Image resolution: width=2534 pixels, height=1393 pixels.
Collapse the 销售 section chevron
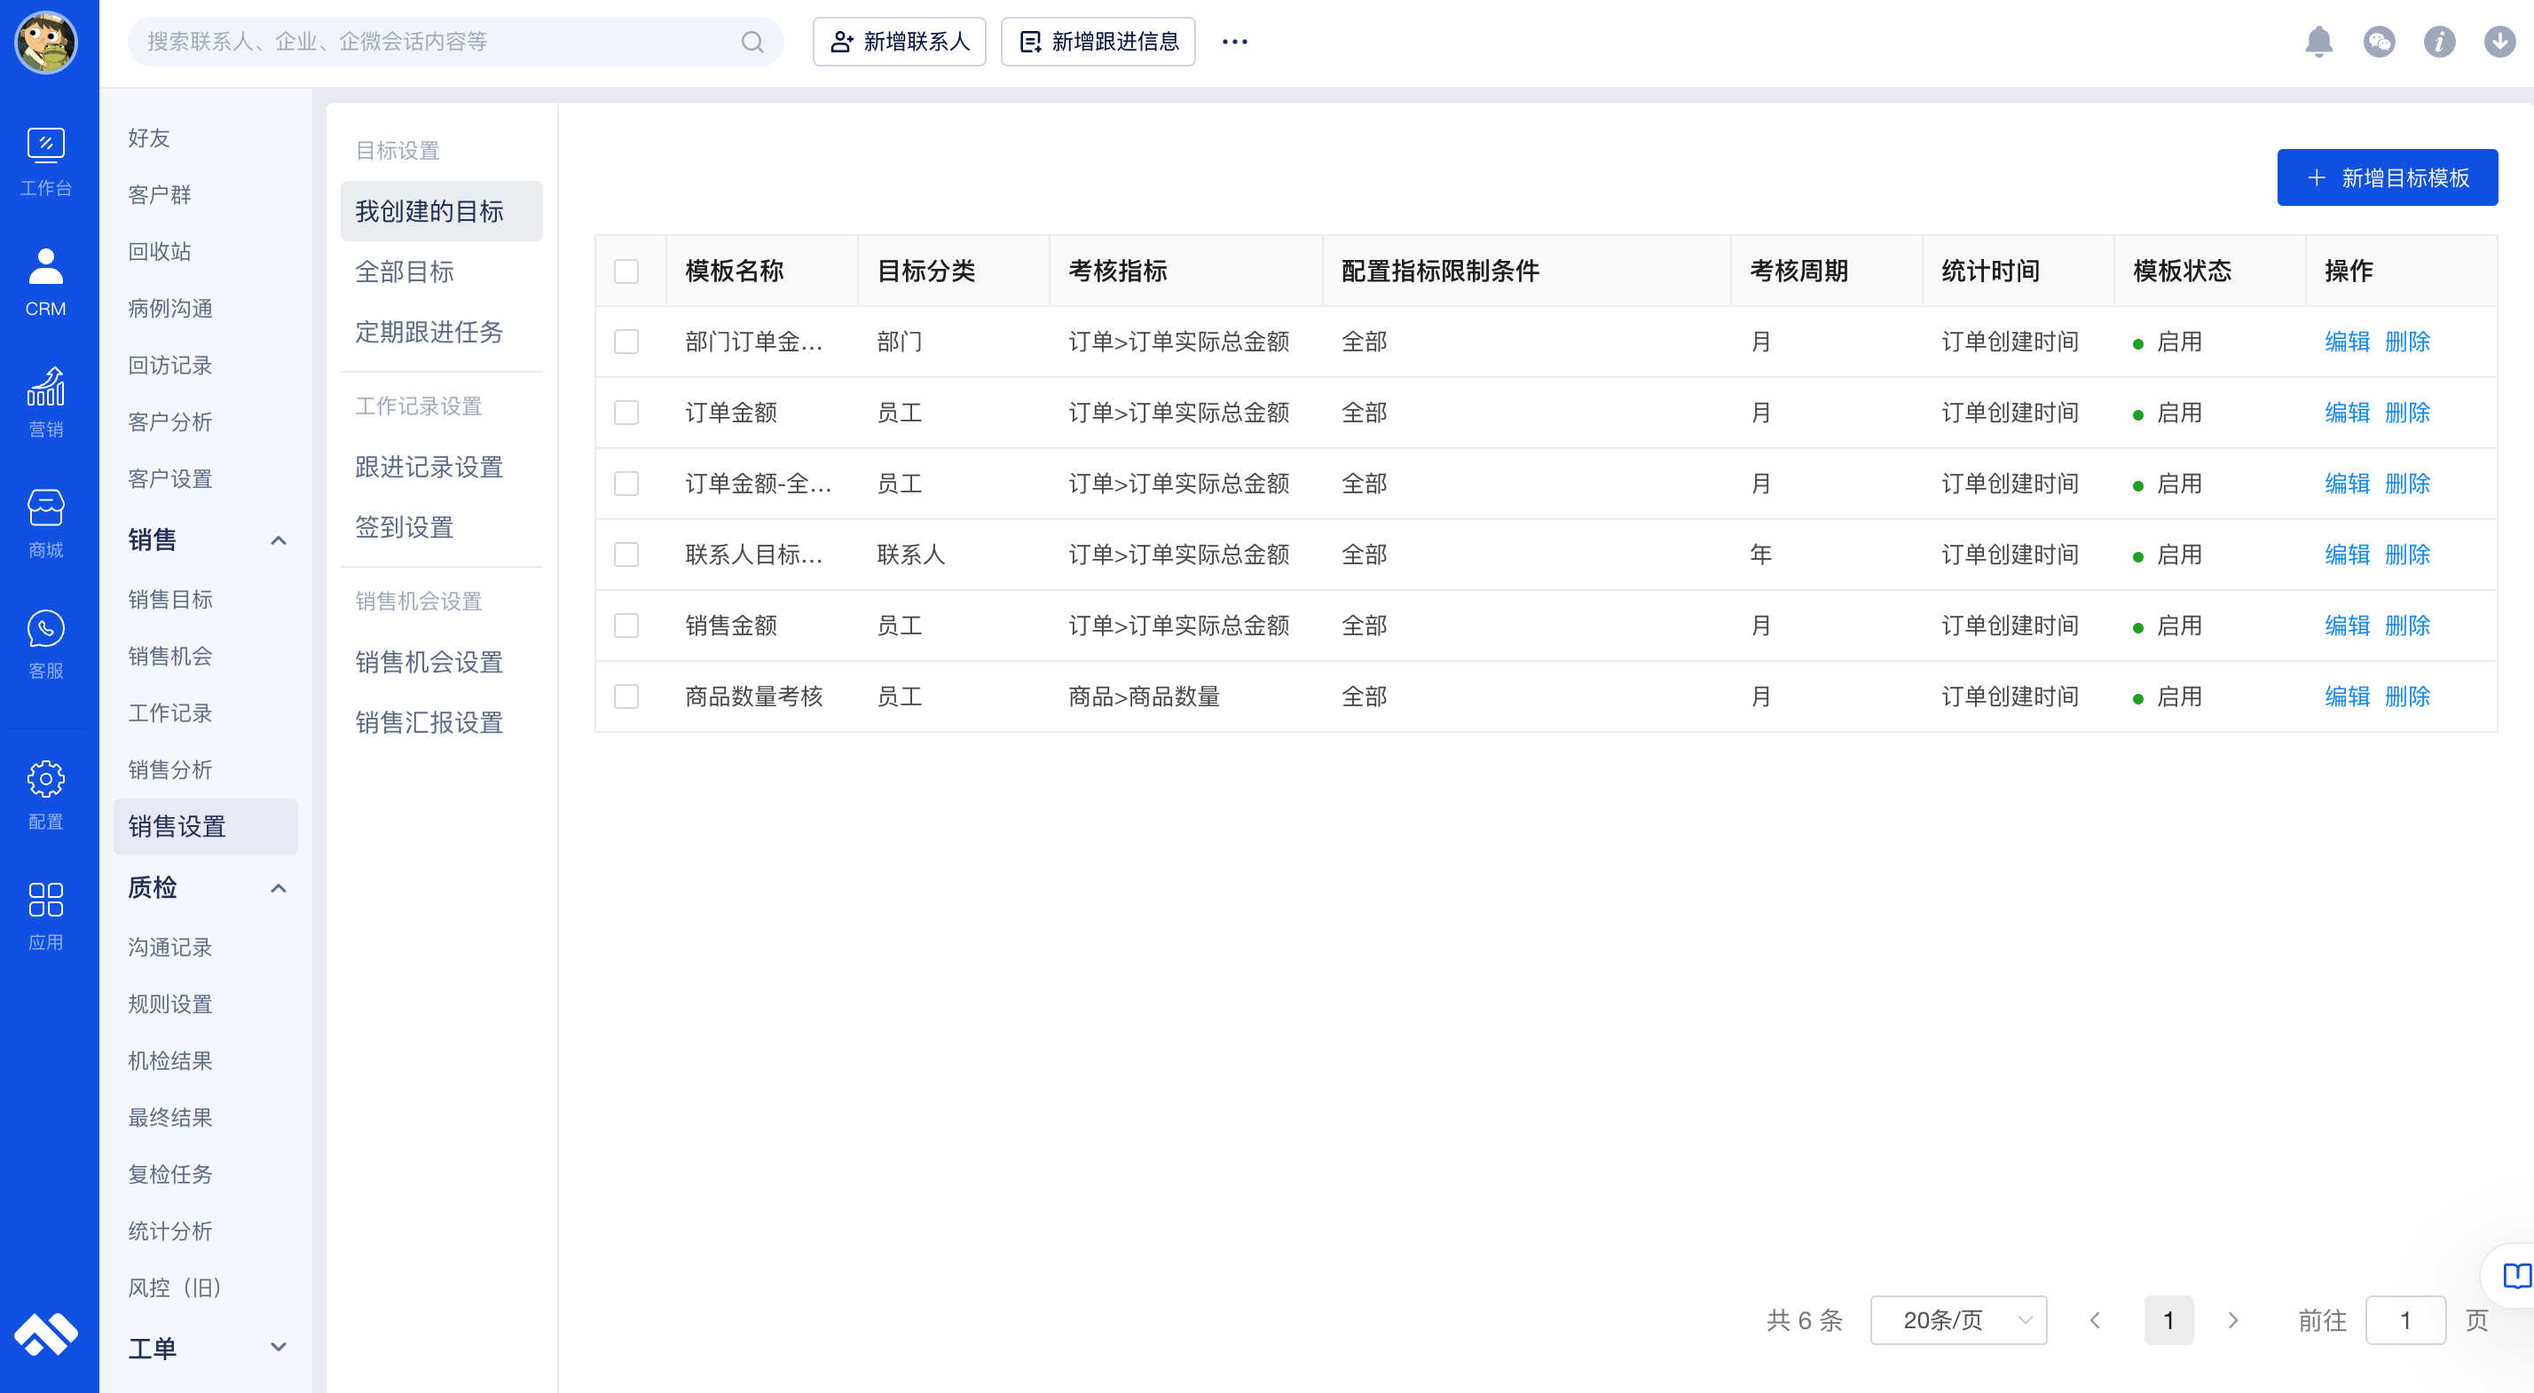tap(279, 540)
